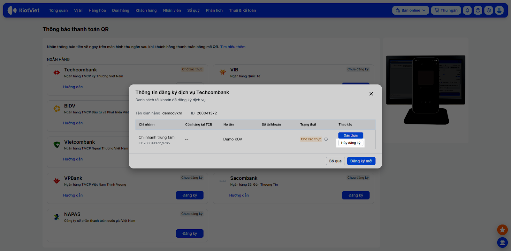Open the Nhân viên menu

(172, 11)
